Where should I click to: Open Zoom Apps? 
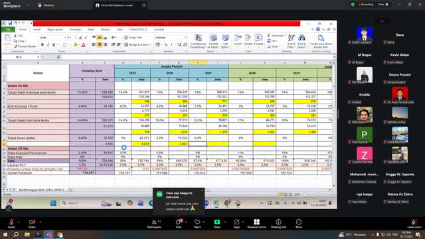coord(236,224)
